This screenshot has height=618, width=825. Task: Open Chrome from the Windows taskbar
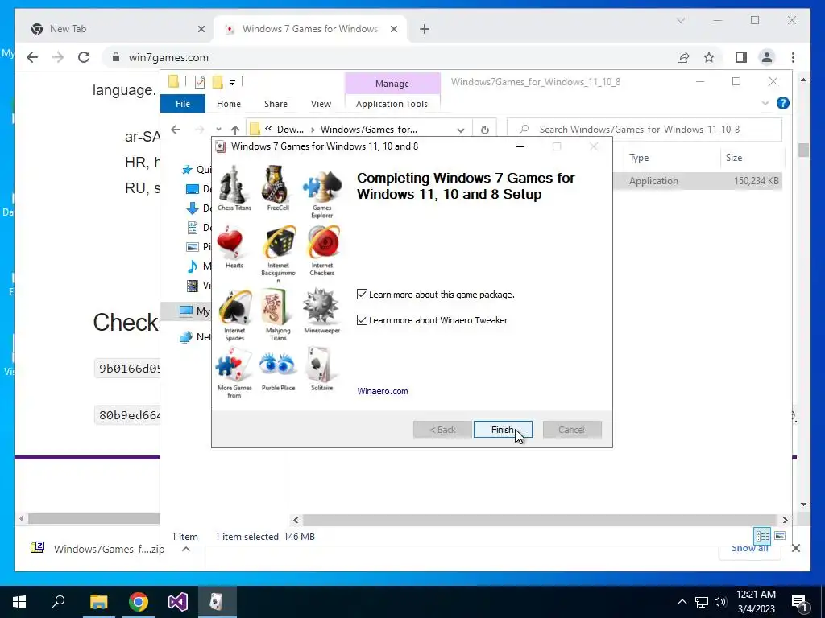coord(139,602)
